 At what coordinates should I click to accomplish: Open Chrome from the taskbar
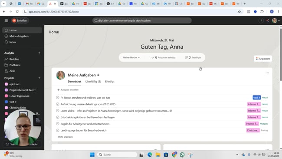[174, 155]
